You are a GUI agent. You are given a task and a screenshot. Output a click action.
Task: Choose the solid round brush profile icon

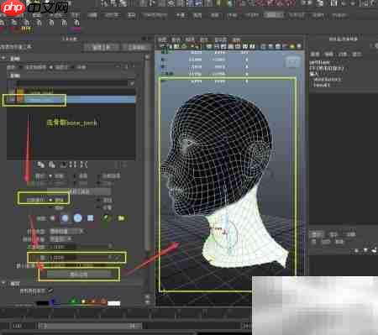tap(78, 218)
